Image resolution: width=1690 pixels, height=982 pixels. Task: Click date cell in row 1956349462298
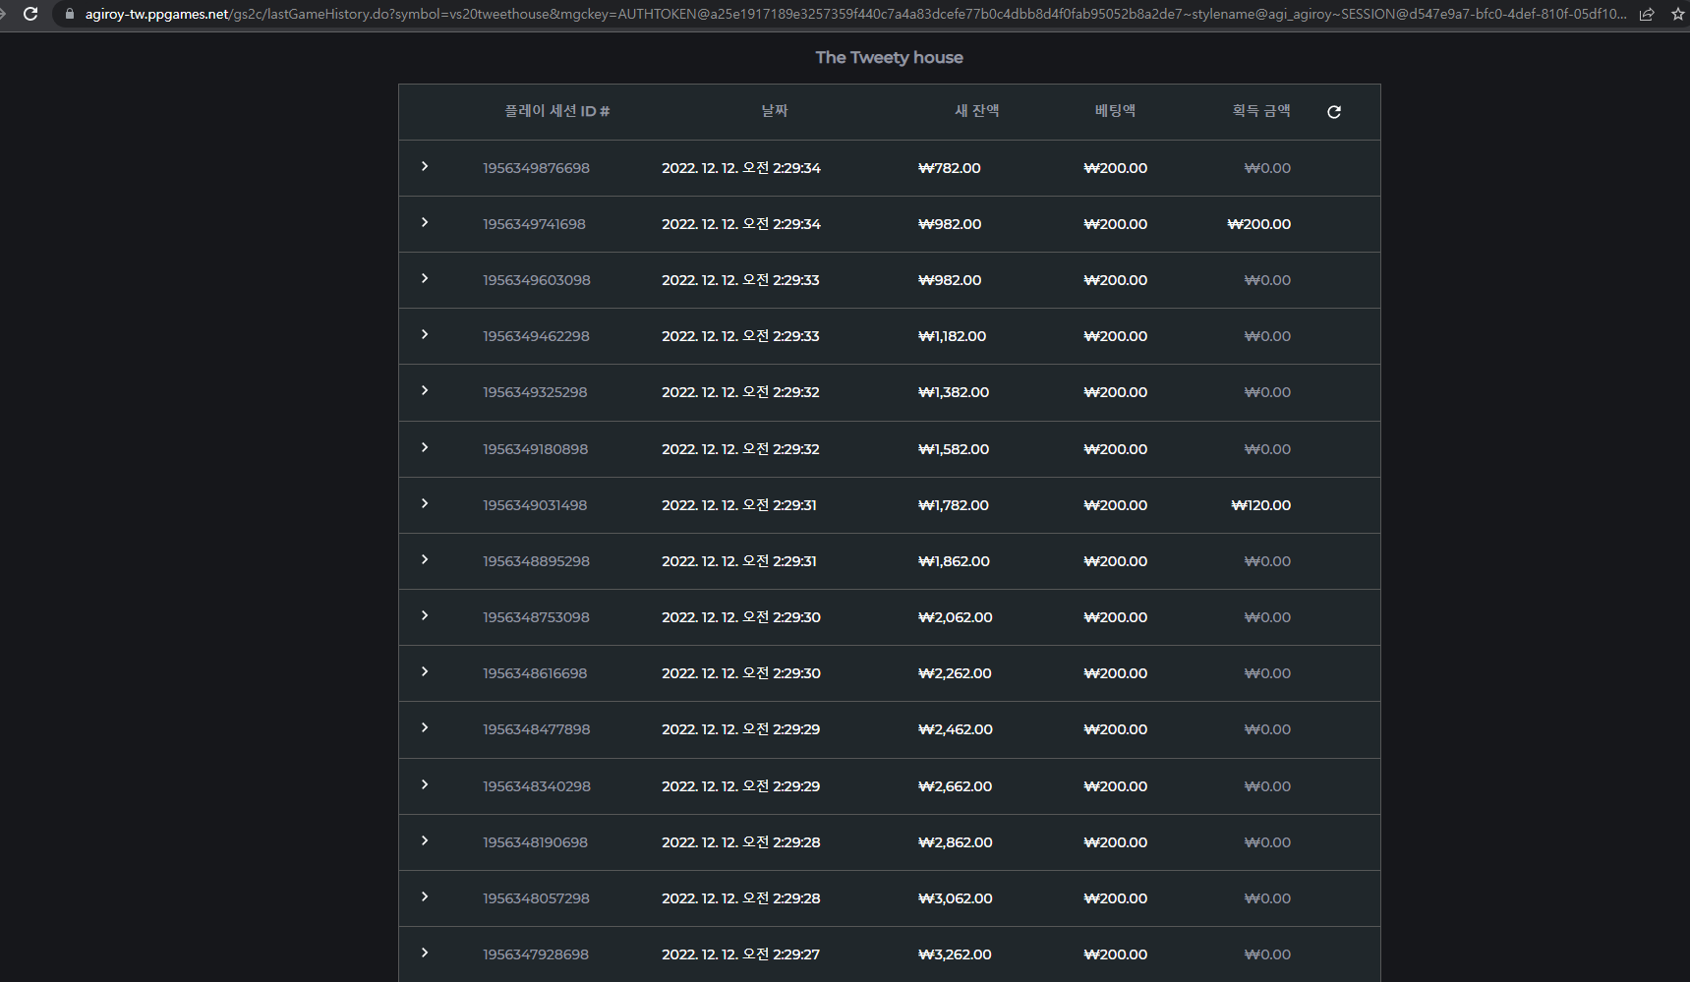pos(740,336)
